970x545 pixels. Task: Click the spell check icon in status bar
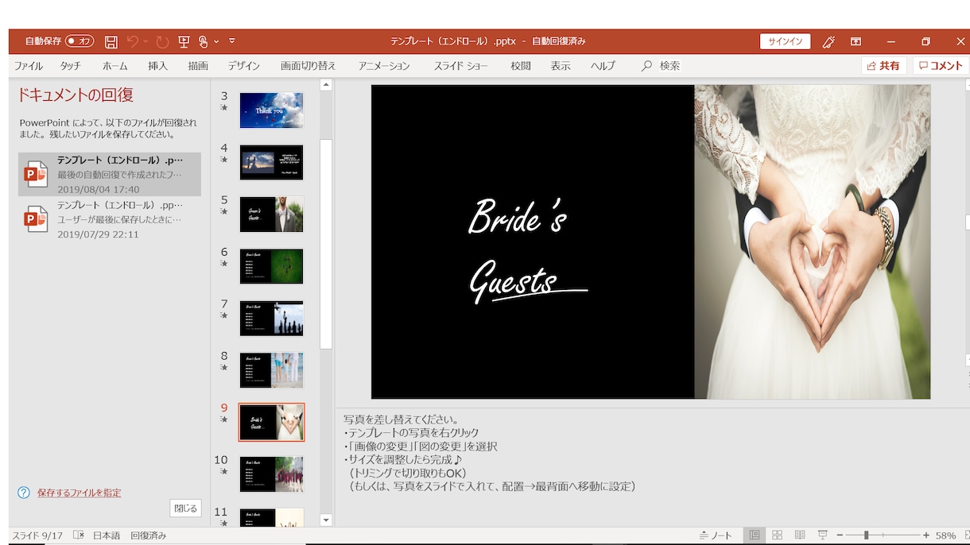tap(79, 535)
